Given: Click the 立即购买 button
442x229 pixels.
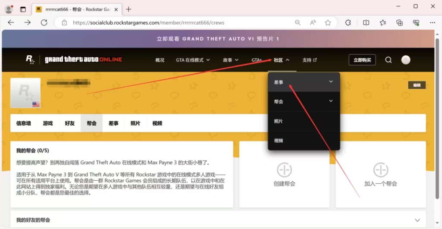Looking at the screenshot, I should point(362,60).
